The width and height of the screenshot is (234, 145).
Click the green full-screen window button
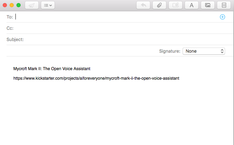[19, 5]
